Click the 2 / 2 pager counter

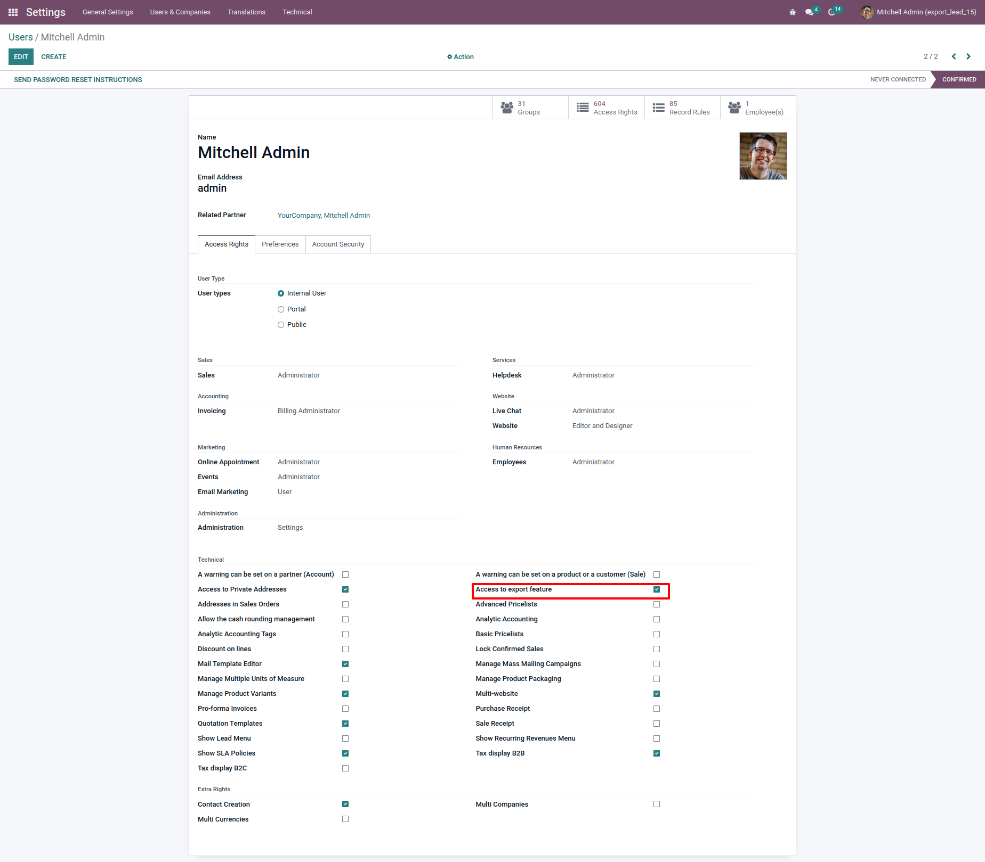931,56
